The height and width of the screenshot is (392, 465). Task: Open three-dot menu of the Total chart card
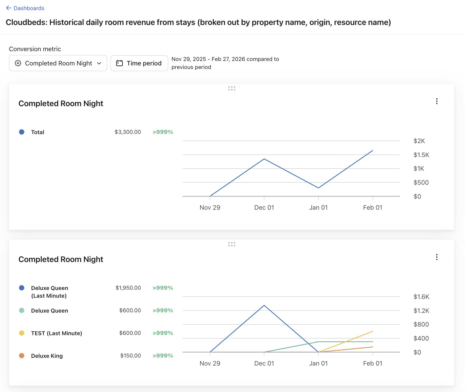click(x=436, y=101)
